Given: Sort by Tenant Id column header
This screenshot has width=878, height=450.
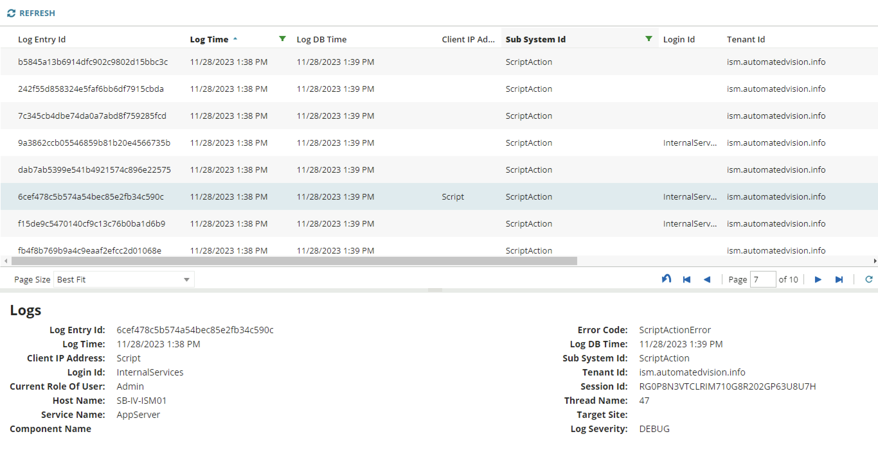Looking at the screenshot, I should [x=746, y=39].
